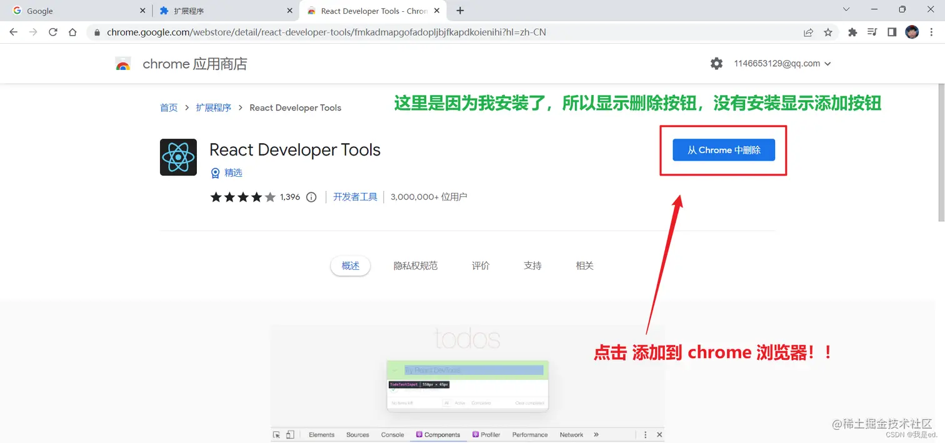
Task: Open the Chrome Web Store settings gear
Action: pos(716,63)
